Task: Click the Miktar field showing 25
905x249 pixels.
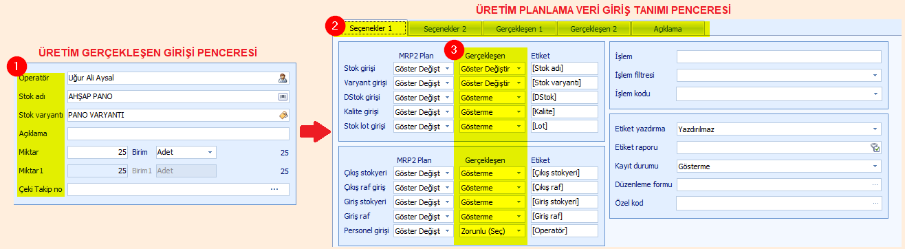Action: pos(98,152)
